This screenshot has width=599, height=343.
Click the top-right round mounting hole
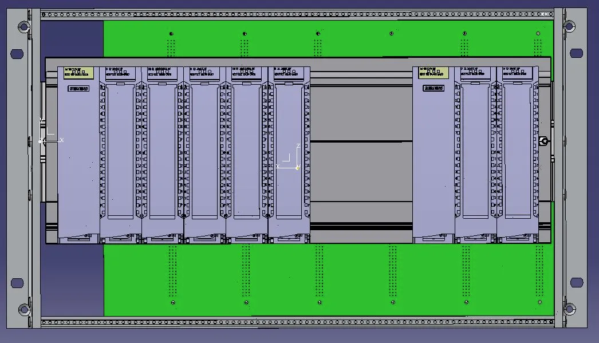coord(569,26)
